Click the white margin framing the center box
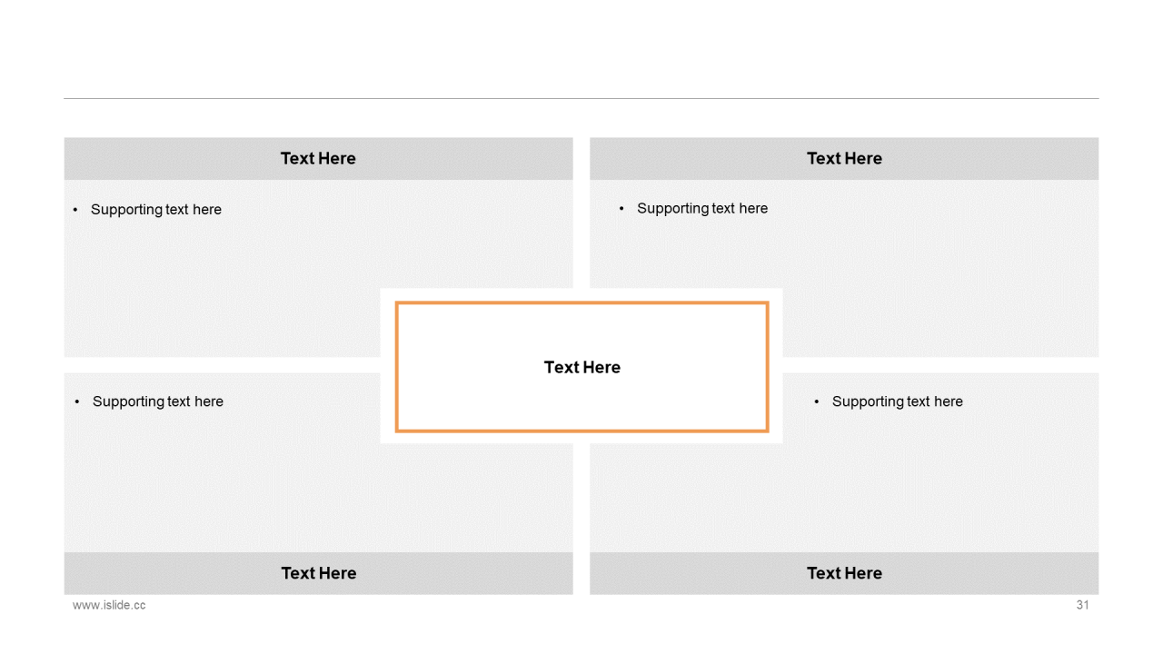Image resolution: width=1163 pixels, height=654 pixels. click(x=388, y=367)
